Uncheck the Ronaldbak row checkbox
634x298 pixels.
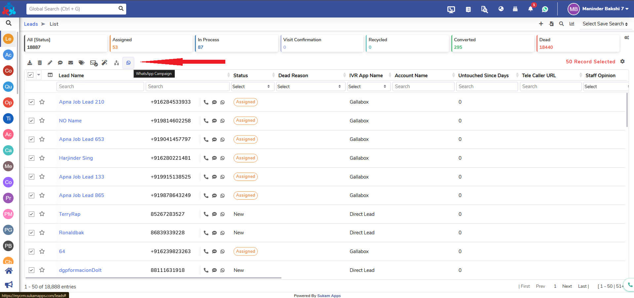(x=31, y=233)
